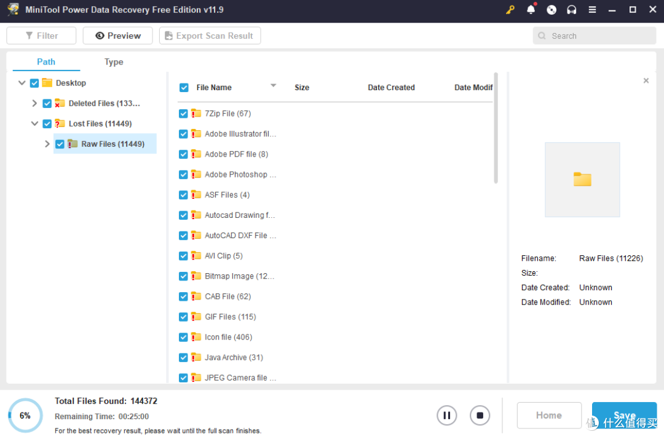This screenshot has height=437, width=664.
Task: Sort by the Date Modified column header
Action: (473, 88)
